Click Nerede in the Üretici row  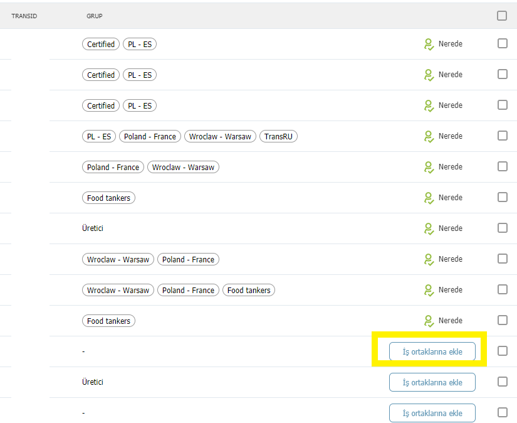point(451,228)
